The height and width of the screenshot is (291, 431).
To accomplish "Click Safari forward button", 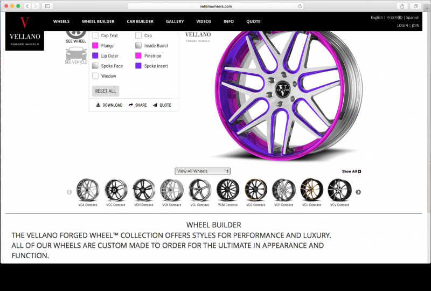I will pyautogui.click(x=35, y=6).
